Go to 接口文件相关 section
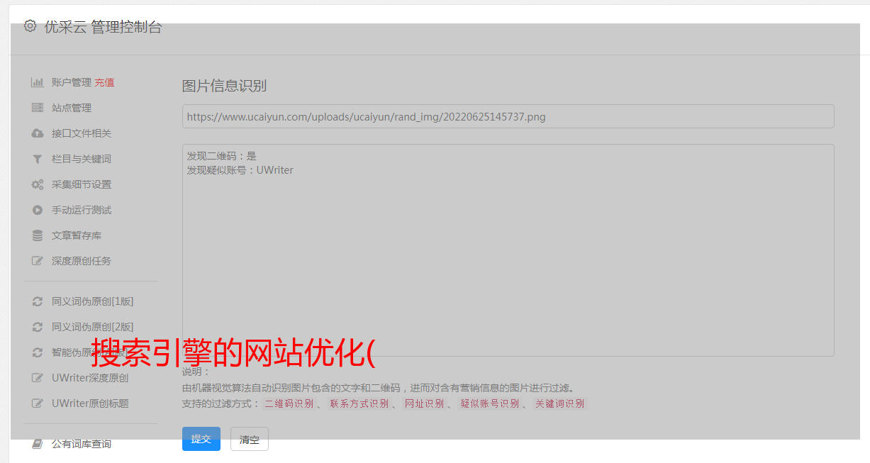The height and width of the screenshot is (463, 870). (x=82, y=133)
